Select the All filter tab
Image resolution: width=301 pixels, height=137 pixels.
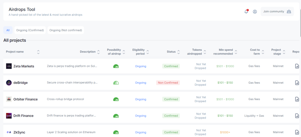tap(8, 30)
